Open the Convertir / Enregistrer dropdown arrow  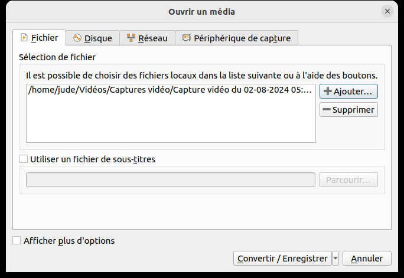[x=335, y=258]
